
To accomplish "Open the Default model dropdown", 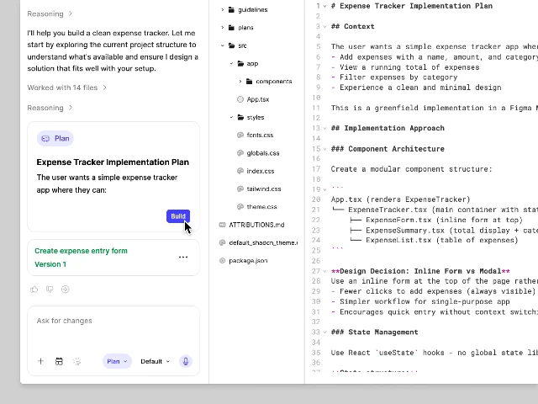I will tap(155, 361).
